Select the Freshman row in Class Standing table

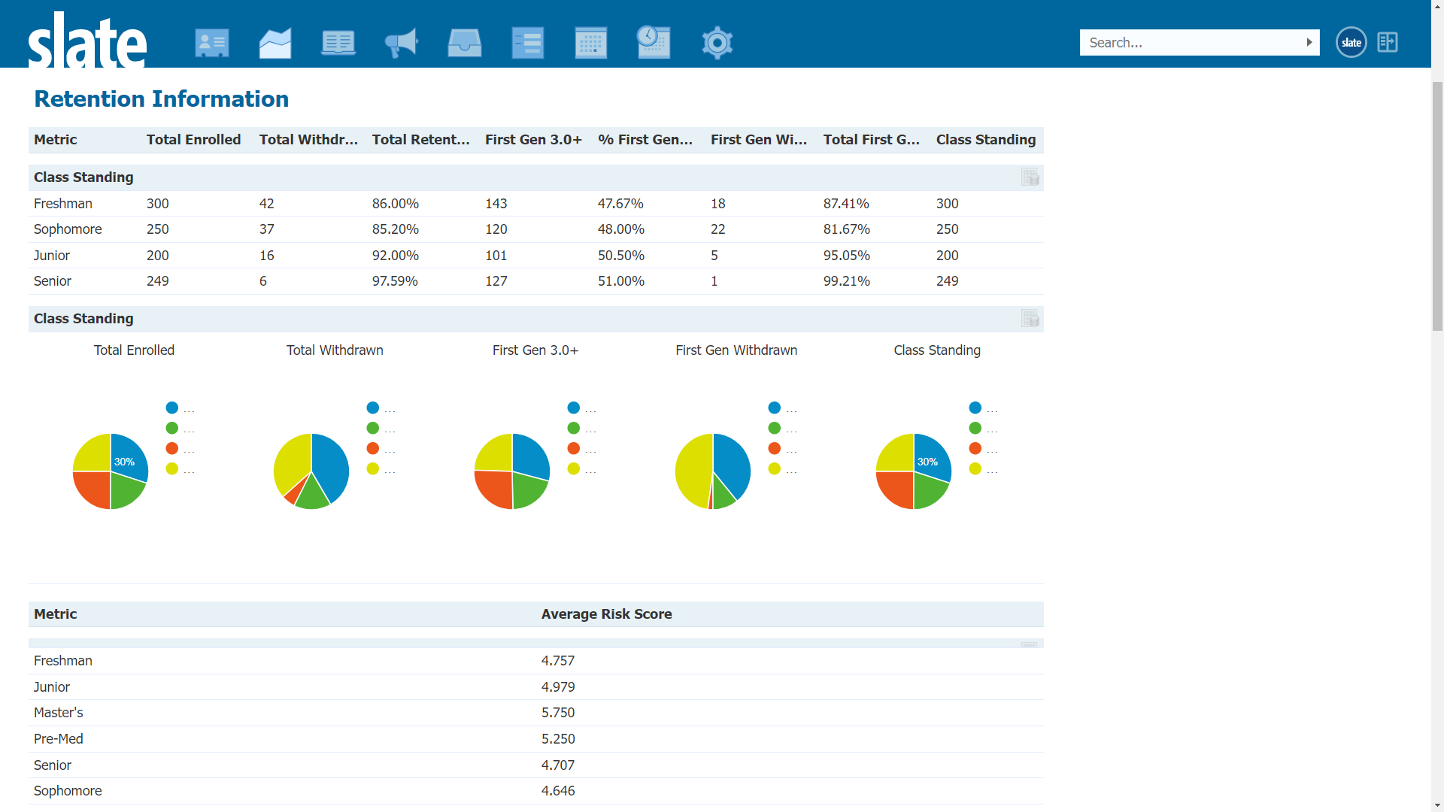535,204
